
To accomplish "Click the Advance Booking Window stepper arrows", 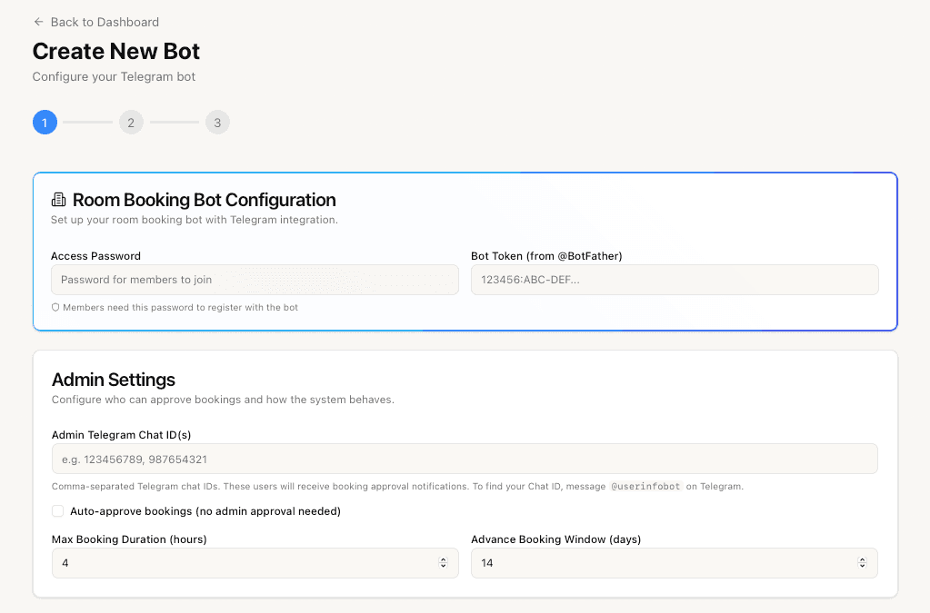I will click(x=863, y=563).
